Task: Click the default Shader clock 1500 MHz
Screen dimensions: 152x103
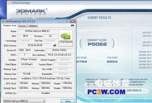Action: [x=67, y=88]
